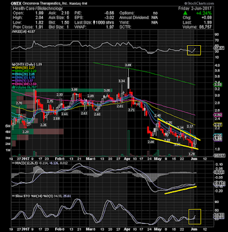Select the EPS value -3.02
Viewport: 228px width, 232px height.
click(109, 18)
